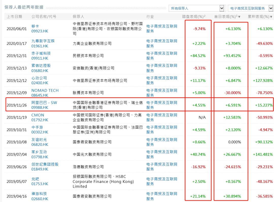The image size is (274, 202).
Task: Select listing date 2019/04/16
Action: click(x=16, y=196)
